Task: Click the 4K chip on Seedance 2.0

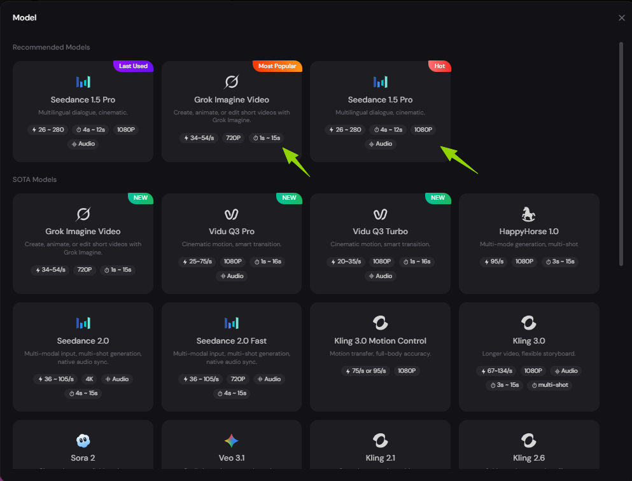Action: [89, 379]
